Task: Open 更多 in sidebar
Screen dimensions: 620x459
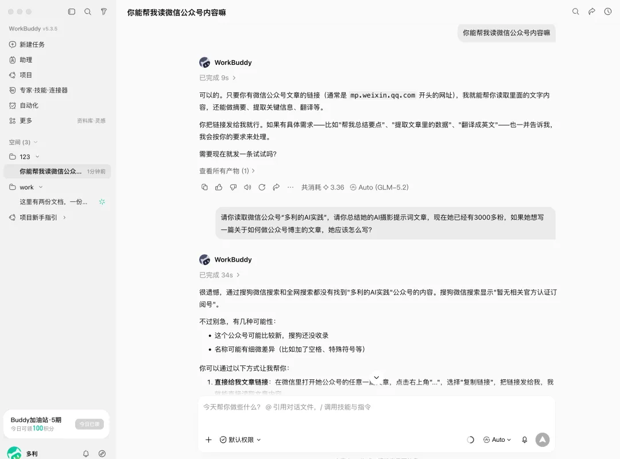Action: (26, 120)
